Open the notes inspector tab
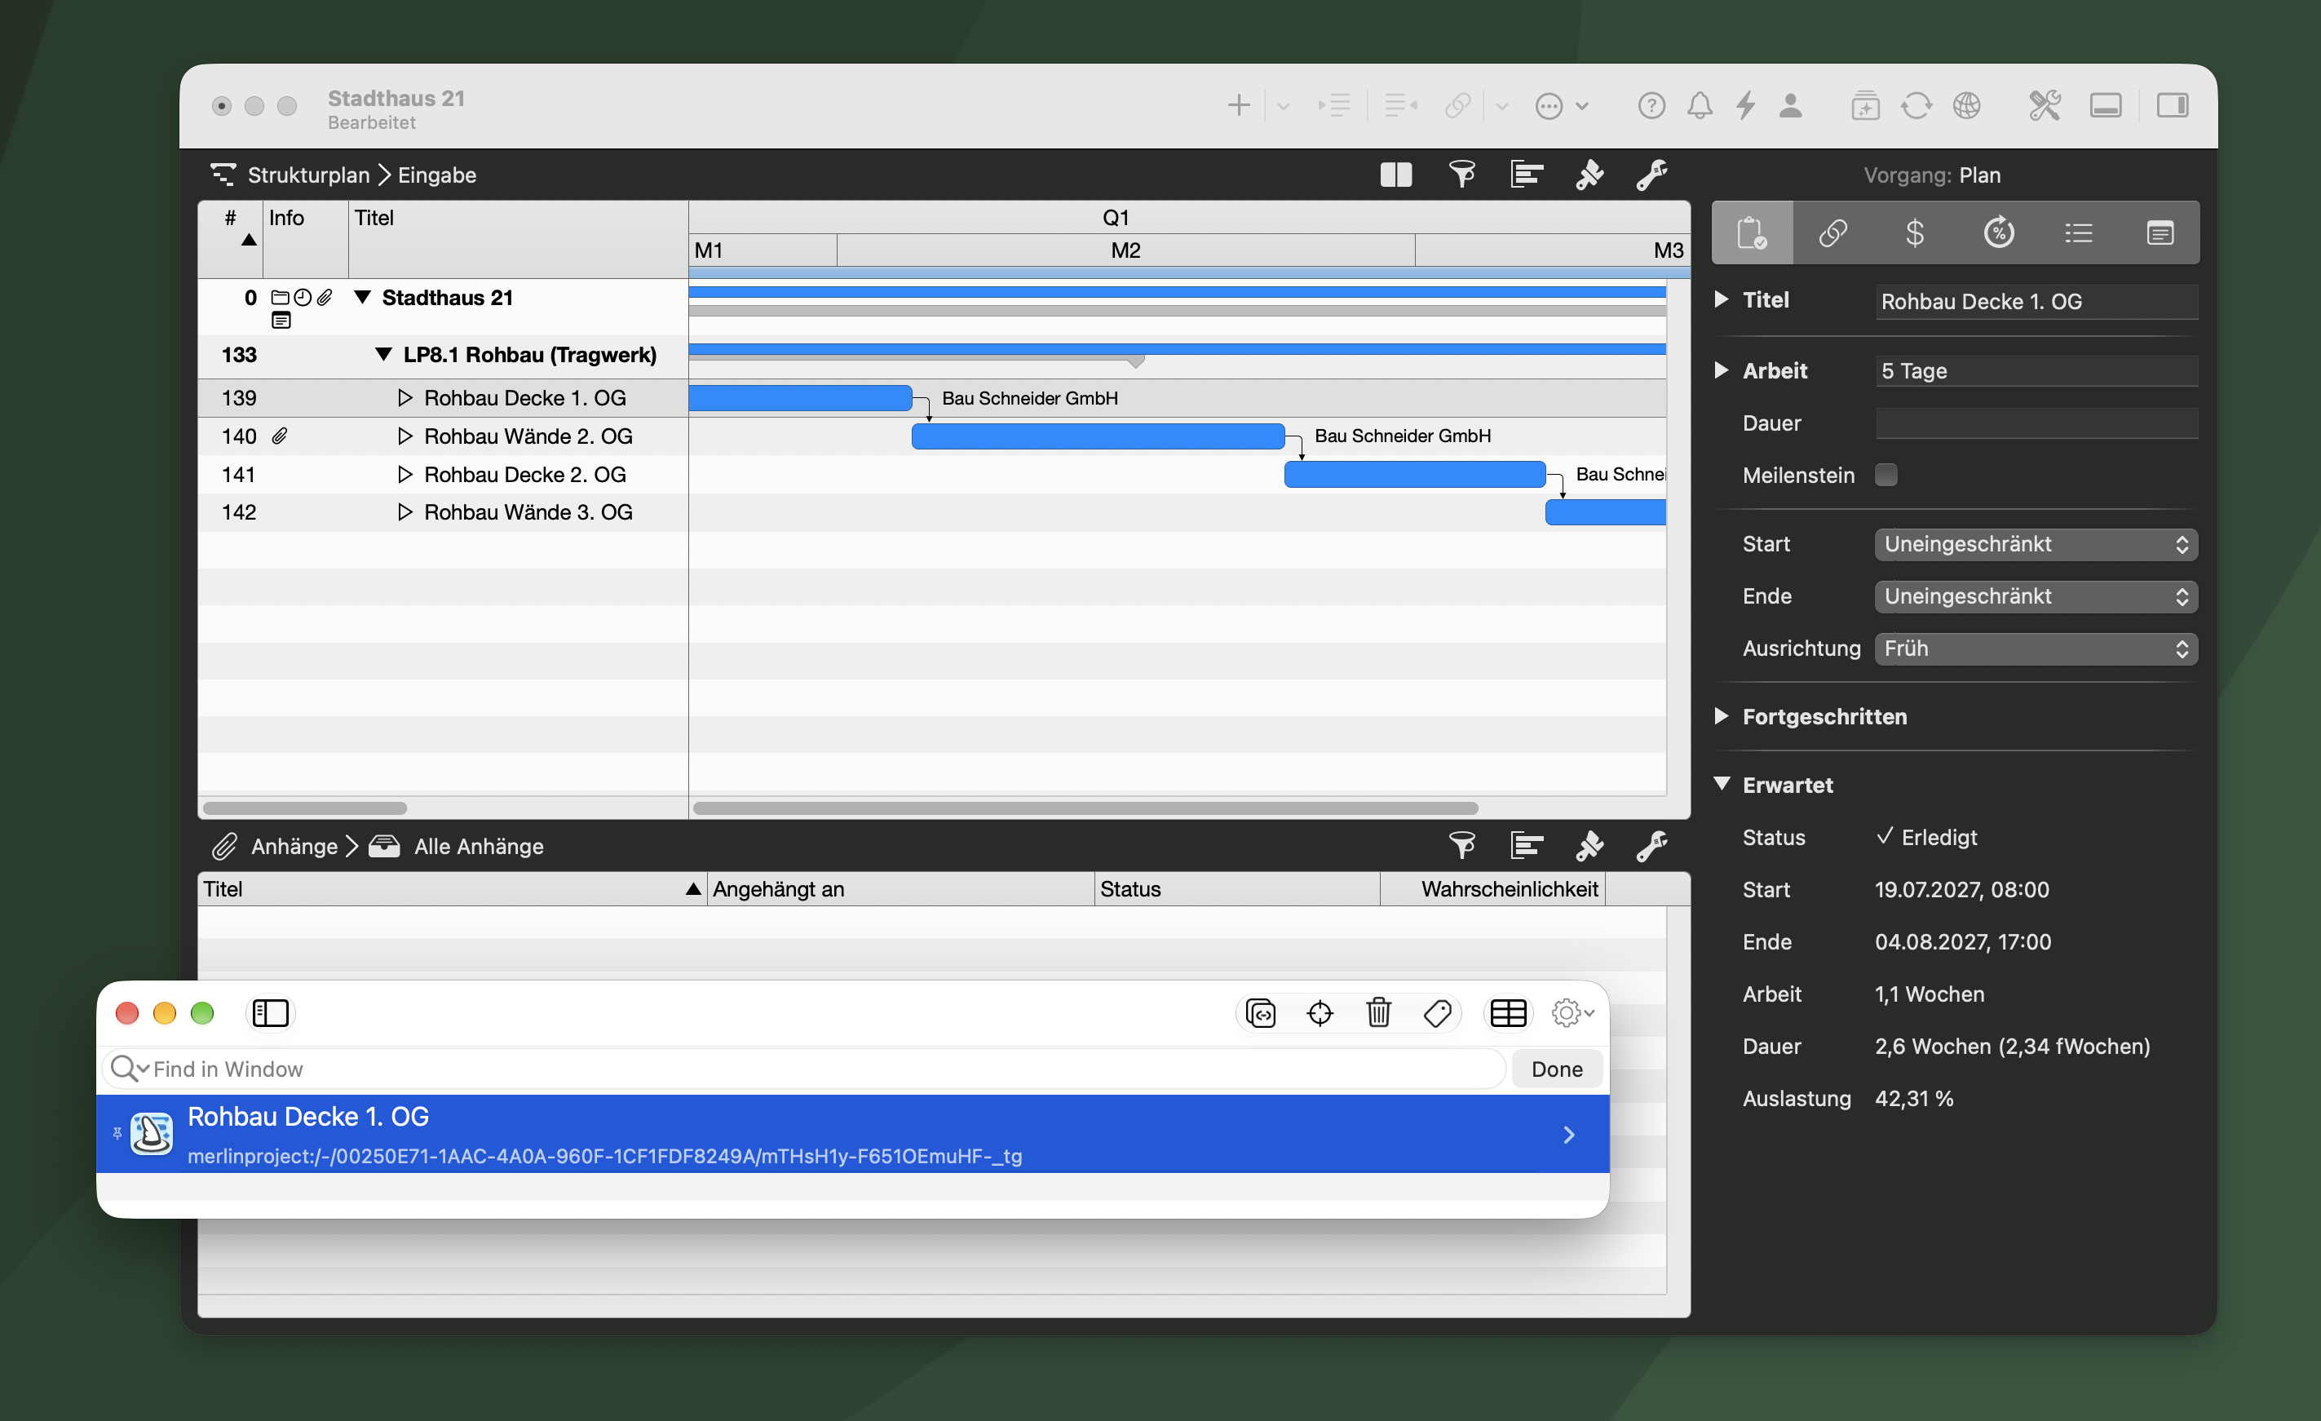The image size is (2321, 1421). (x=2159, y=232)
